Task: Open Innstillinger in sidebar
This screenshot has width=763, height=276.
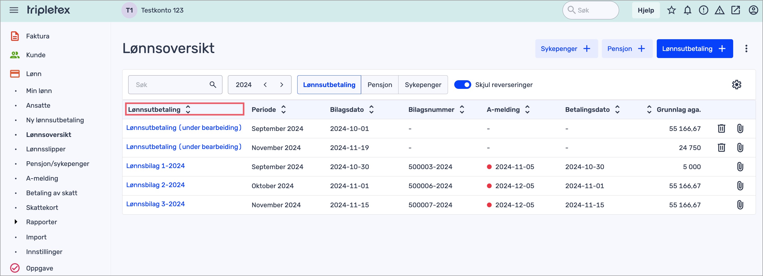Action: tap(44, 252)
